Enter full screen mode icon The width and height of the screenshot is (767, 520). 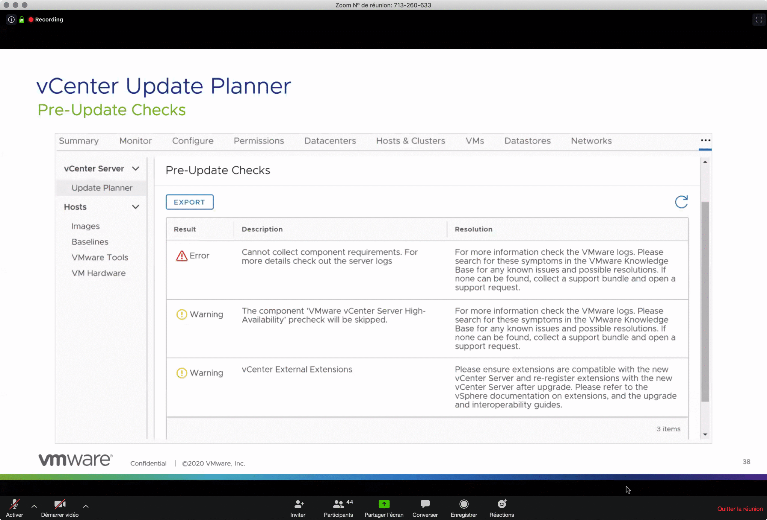coord(759,20)
